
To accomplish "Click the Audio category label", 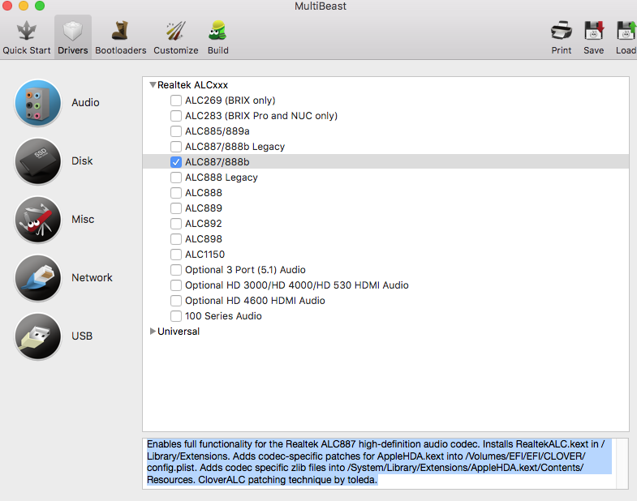I will [85, 103].
